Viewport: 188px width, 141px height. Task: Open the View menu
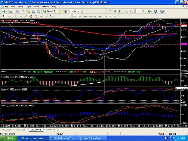[x=13, y=7]
